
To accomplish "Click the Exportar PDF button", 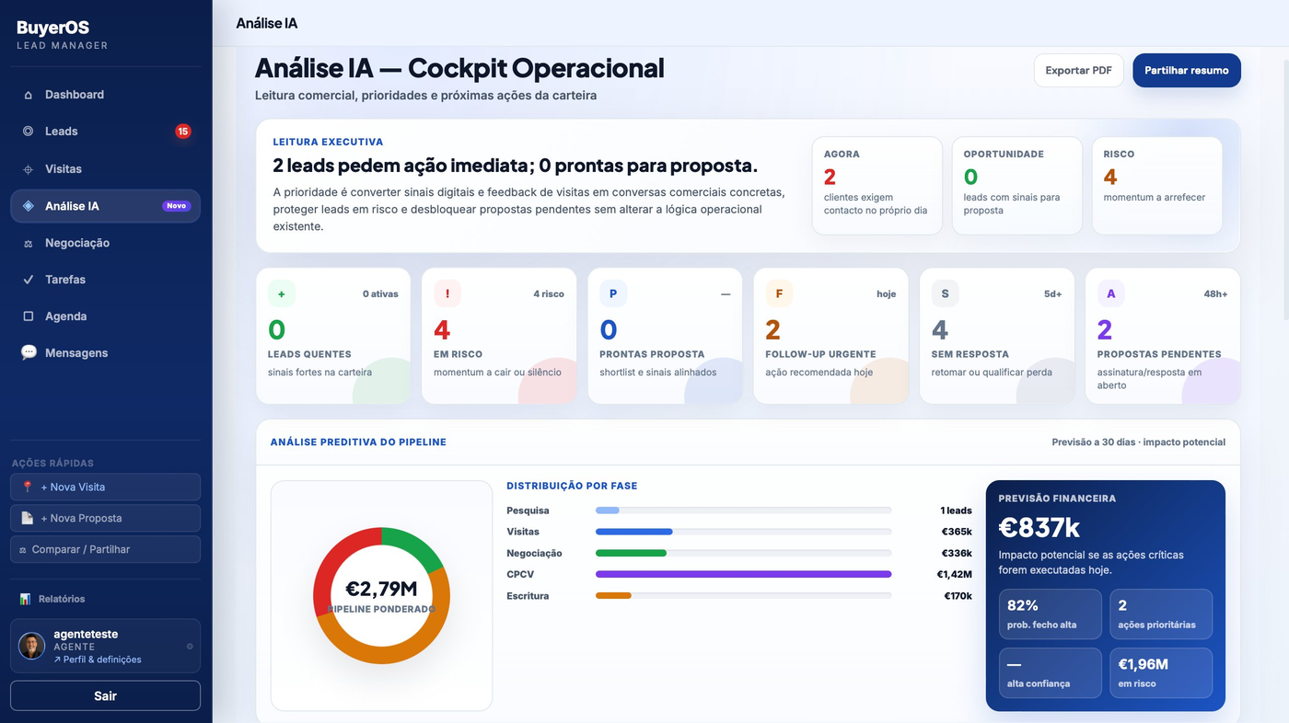I will [x=1078, y=71].
